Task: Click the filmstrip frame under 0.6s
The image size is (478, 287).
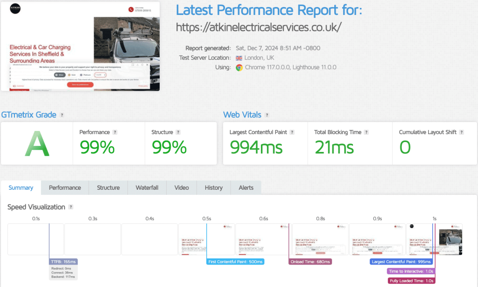Action: pos(264,239)
